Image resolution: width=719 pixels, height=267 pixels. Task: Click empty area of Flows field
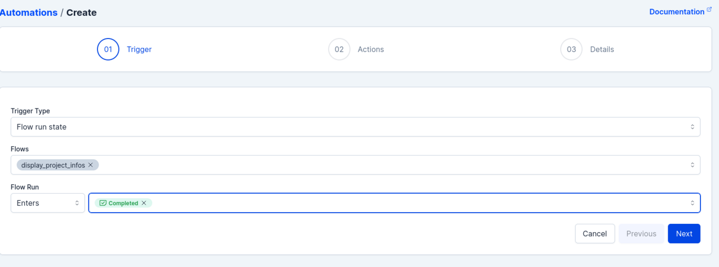(390, 165)
